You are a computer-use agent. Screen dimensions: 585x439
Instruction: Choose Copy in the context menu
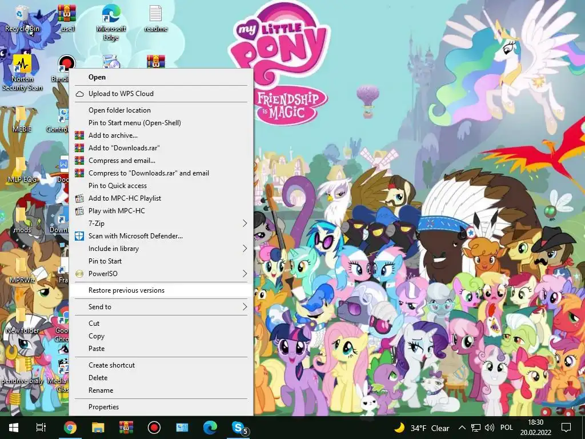[x=161, y=336]
